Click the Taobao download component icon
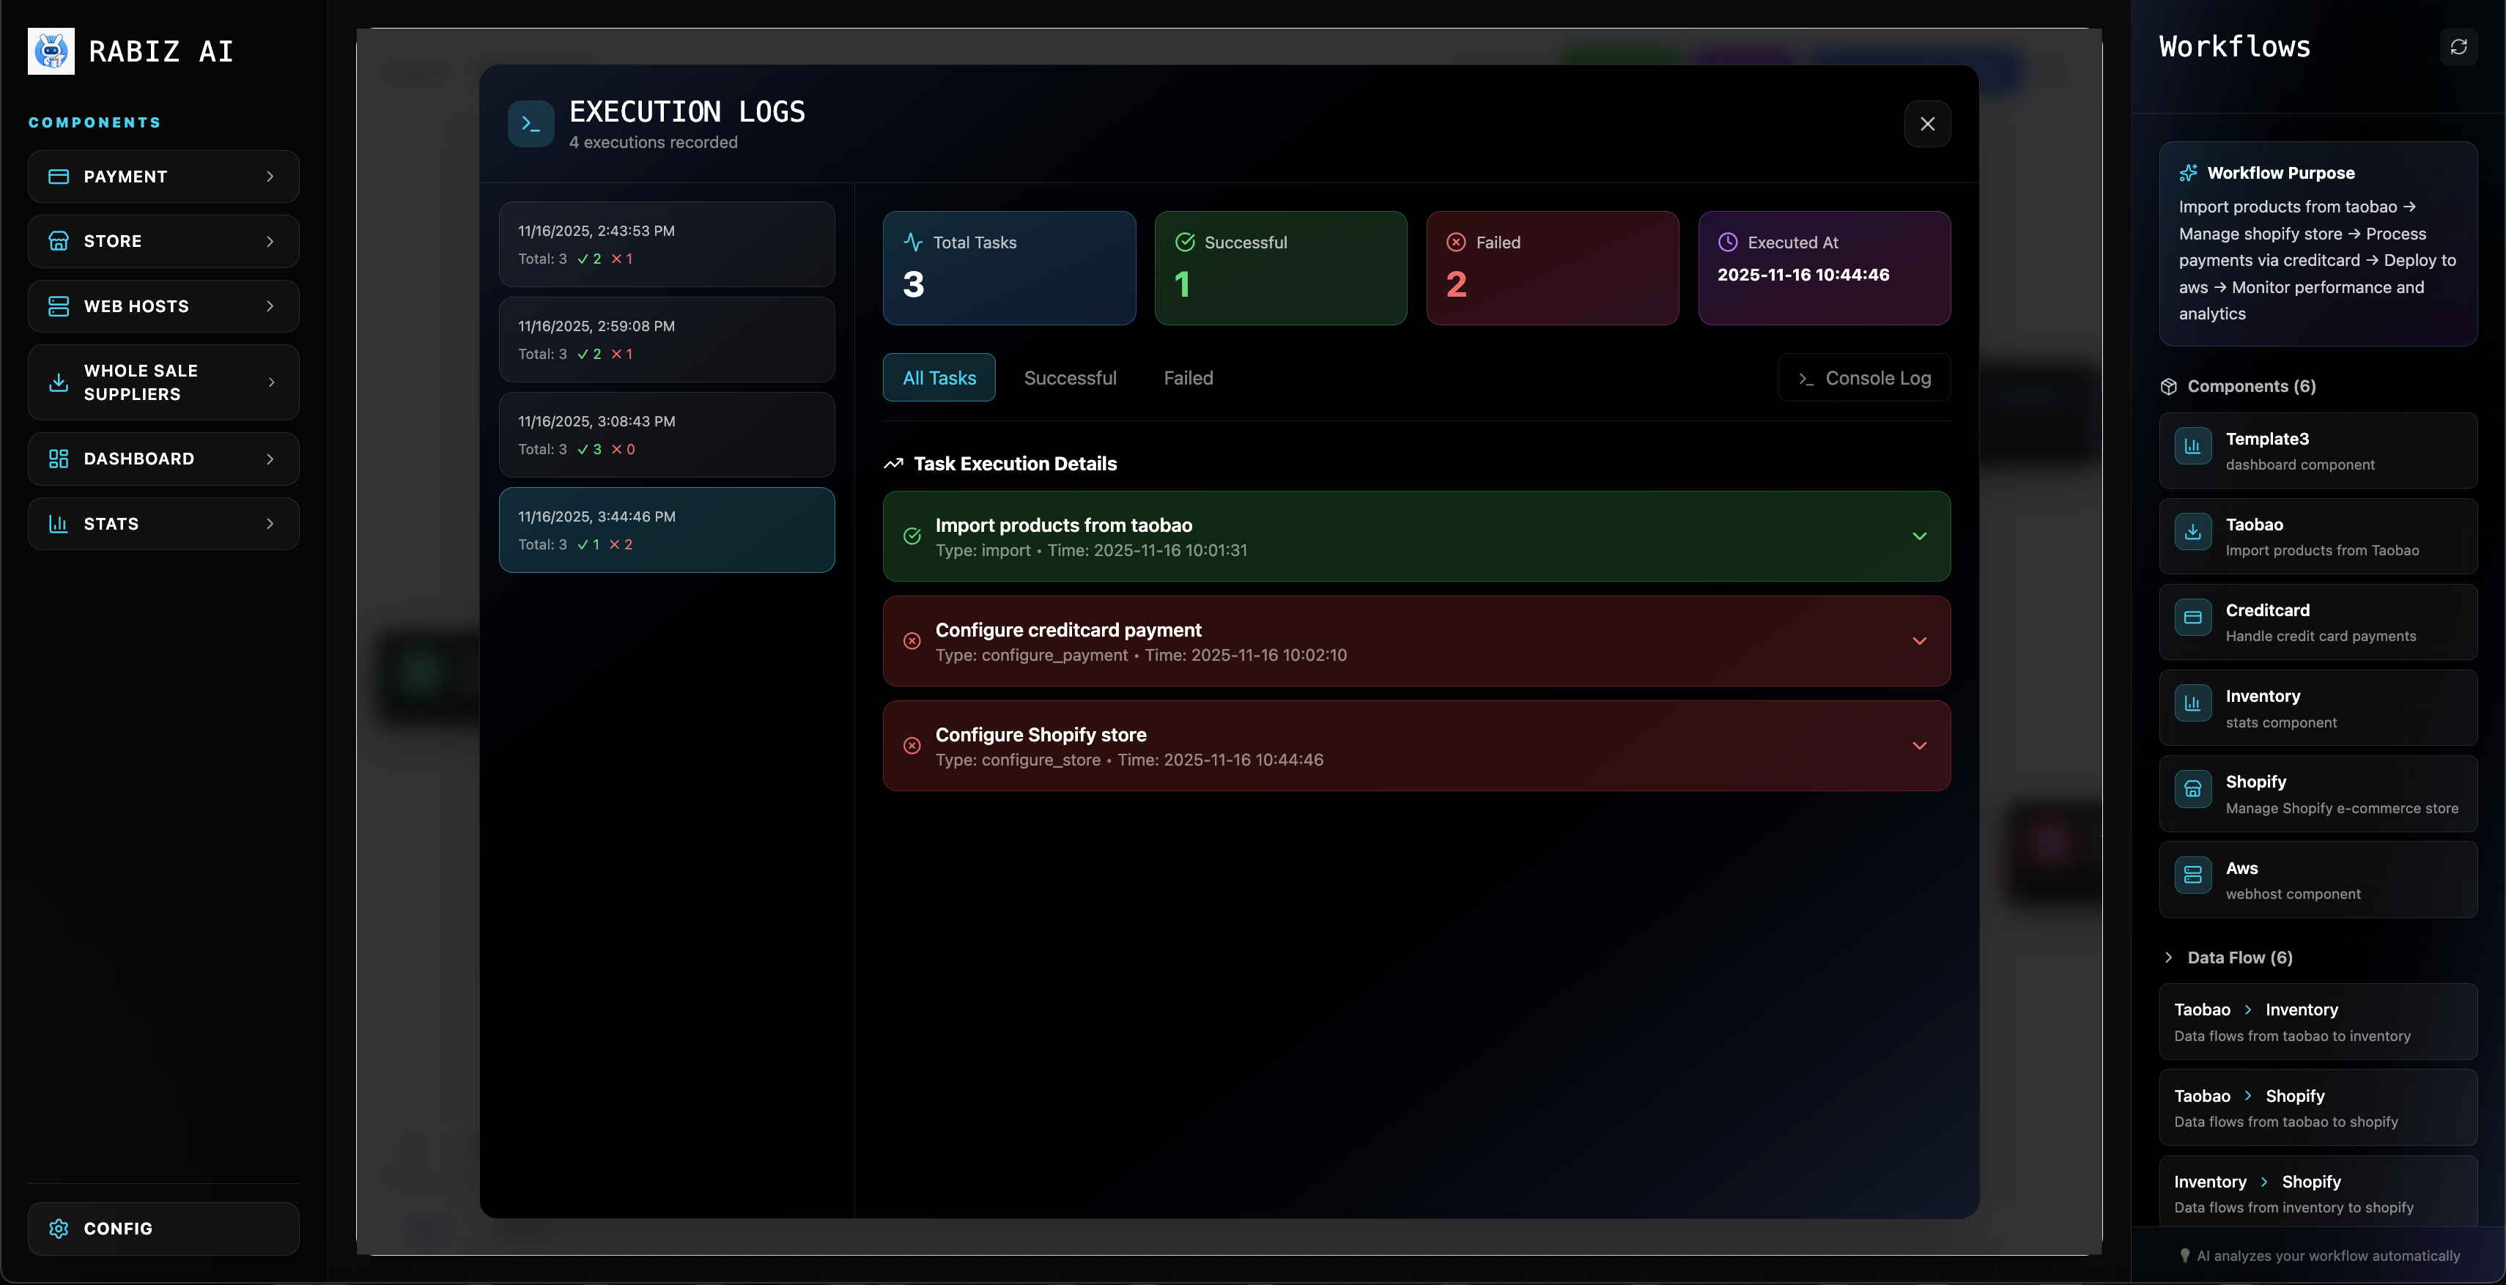 [2192, 532]
